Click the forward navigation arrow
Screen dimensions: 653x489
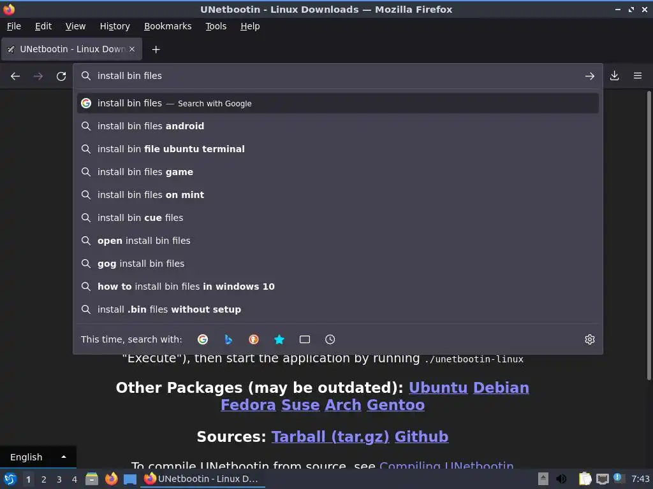38,76
